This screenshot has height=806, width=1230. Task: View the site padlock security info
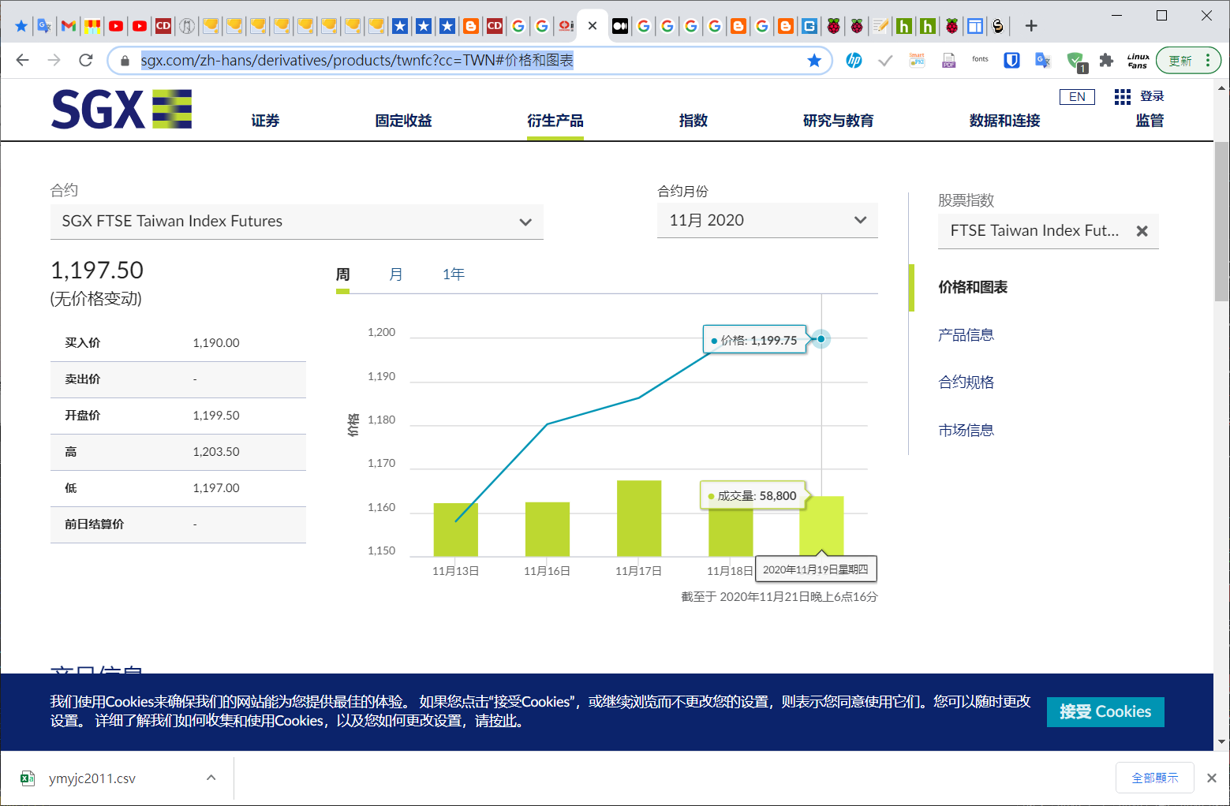point(125,61)
